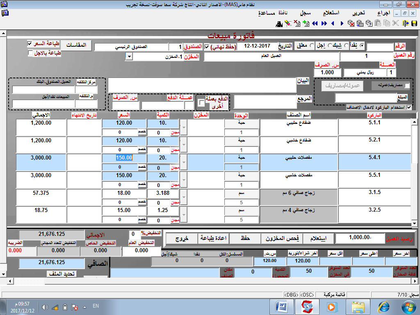Toggle the طباعة السعر checkbox

pos(30,43)
